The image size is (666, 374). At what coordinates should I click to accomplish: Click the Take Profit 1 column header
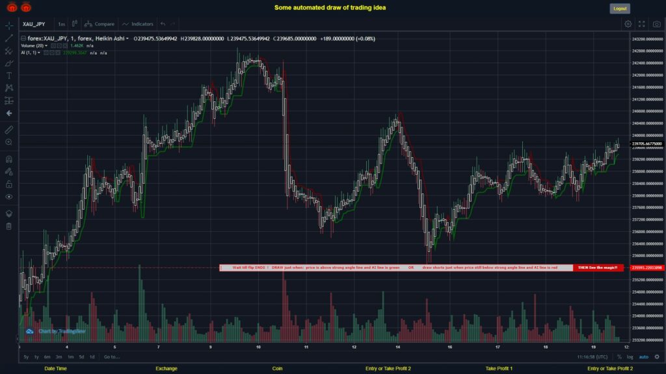(499, 369)
